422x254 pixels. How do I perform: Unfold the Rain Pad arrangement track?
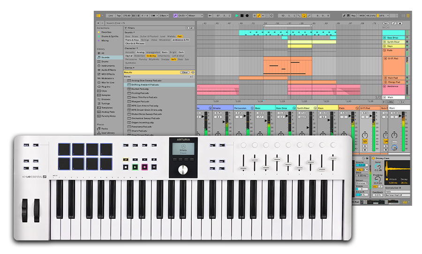pyautogui.click(x=386, y=78)
